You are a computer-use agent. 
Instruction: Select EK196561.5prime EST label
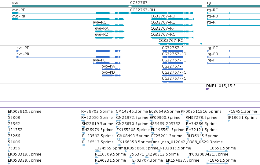pos(168,130)
